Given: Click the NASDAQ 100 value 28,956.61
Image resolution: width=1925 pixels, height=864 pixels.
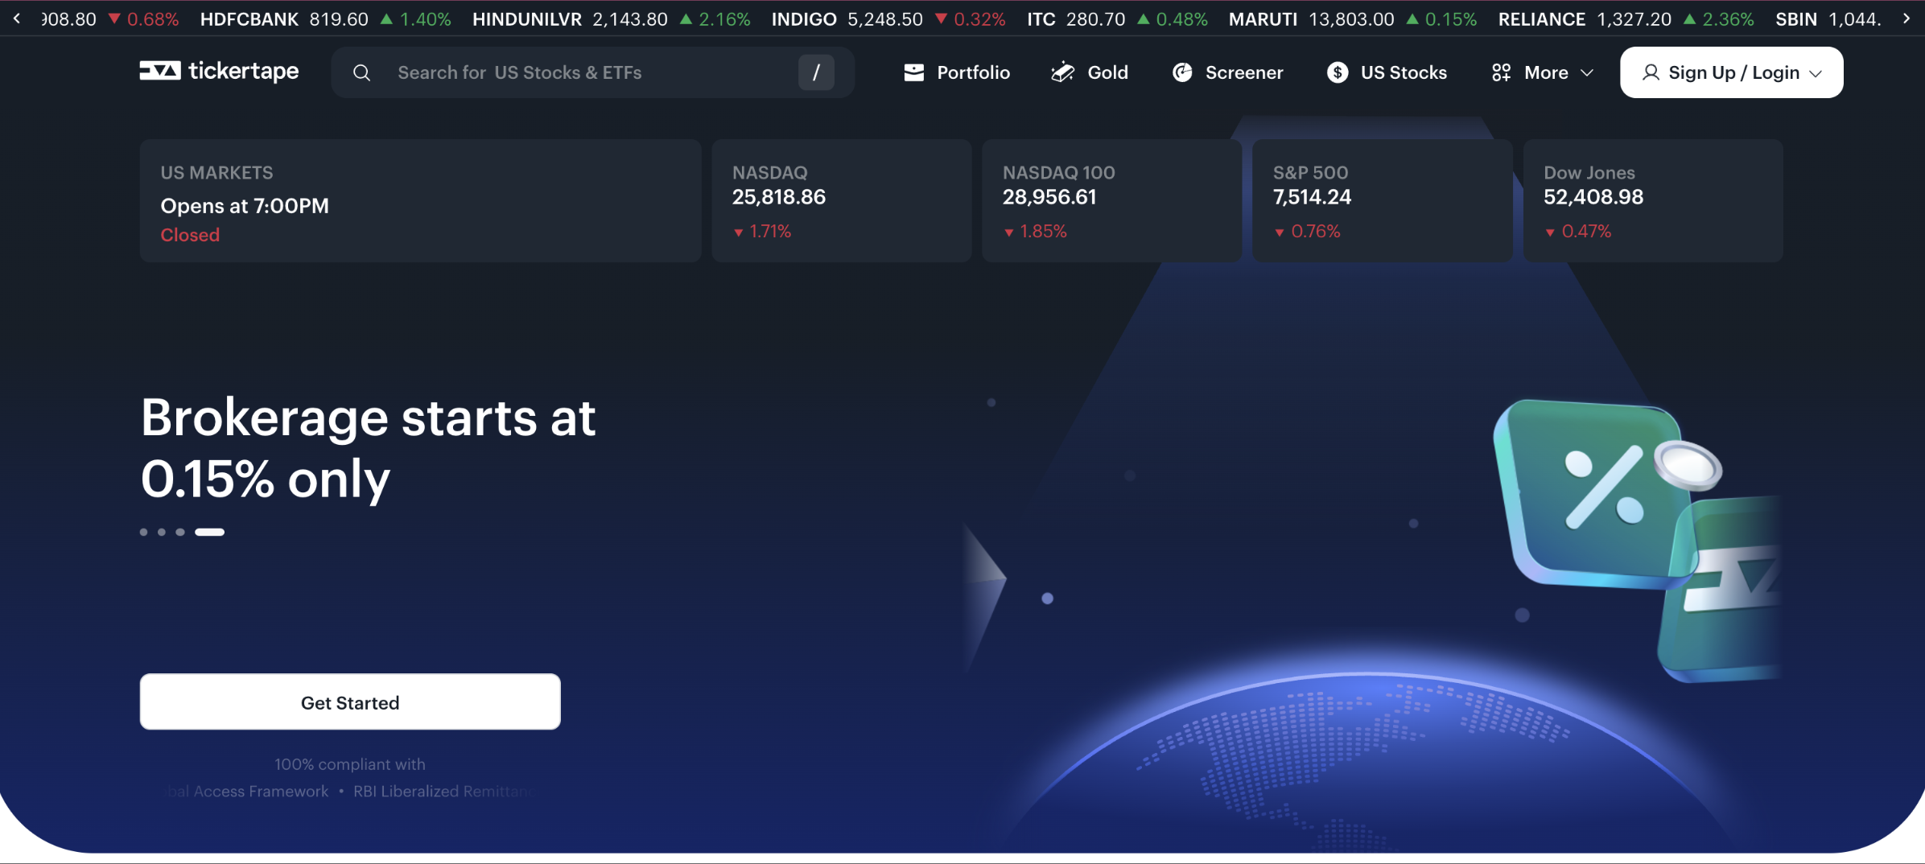Looking at the screenshot, I should [x=1049, y=197].
